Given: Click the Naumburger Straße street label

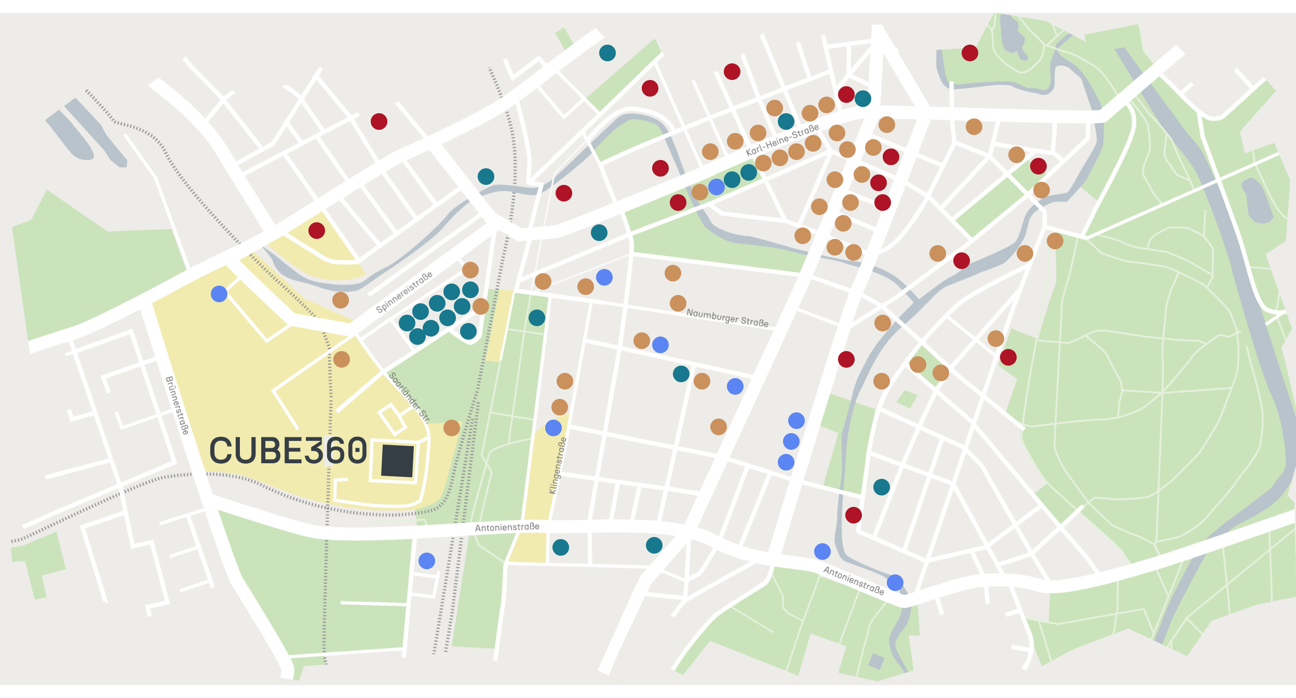Looking at the screenshot, I should (x=727, y=318).
